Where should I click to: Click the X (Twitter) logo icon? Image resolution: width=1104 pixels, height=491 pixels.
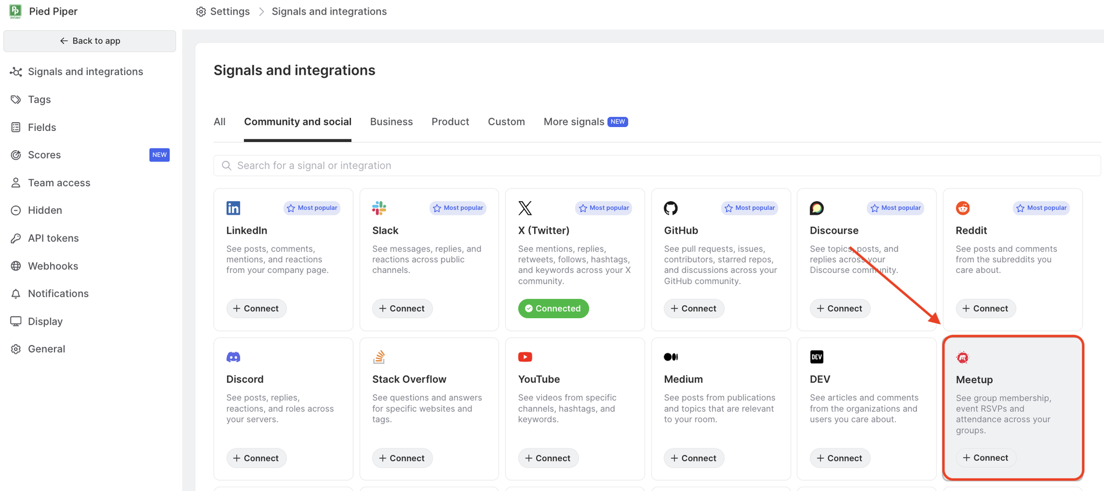coord(525,208)
